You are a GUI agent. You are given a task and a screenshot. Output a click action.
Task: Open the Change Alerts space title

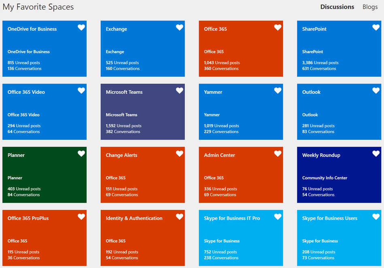coord(121,155)
